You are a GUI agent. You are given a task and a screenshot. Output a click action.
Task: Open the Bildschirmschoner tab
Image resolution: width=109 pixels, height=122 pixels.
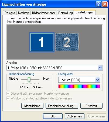pos(44,13)
